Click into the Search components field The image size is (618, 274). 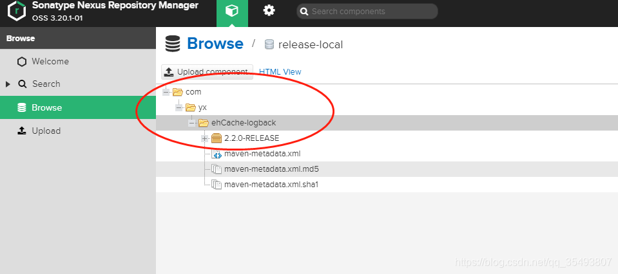pyautogui.click(x=367, y=12)
